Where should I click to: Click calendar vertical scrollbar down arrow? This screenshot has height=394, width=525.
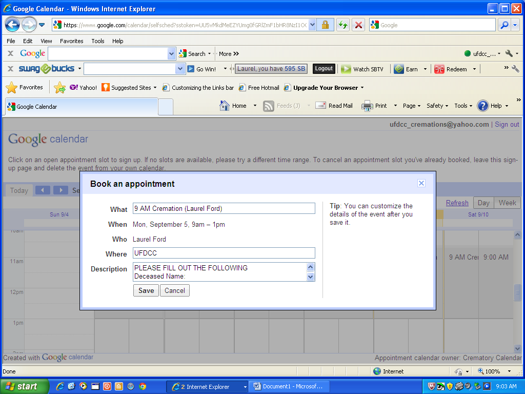tap(517, 348)
